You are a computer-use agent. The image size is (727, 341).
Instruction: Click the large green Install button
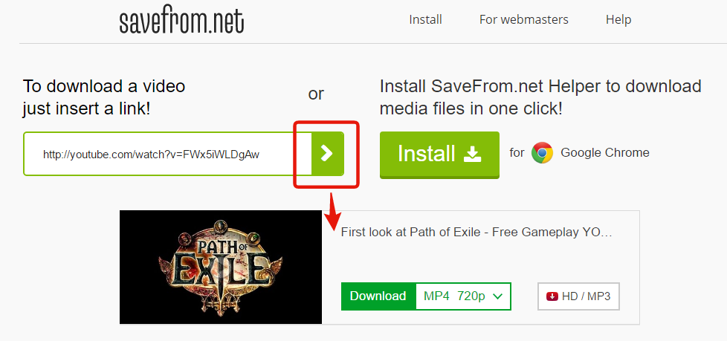[x=439, y=155]
